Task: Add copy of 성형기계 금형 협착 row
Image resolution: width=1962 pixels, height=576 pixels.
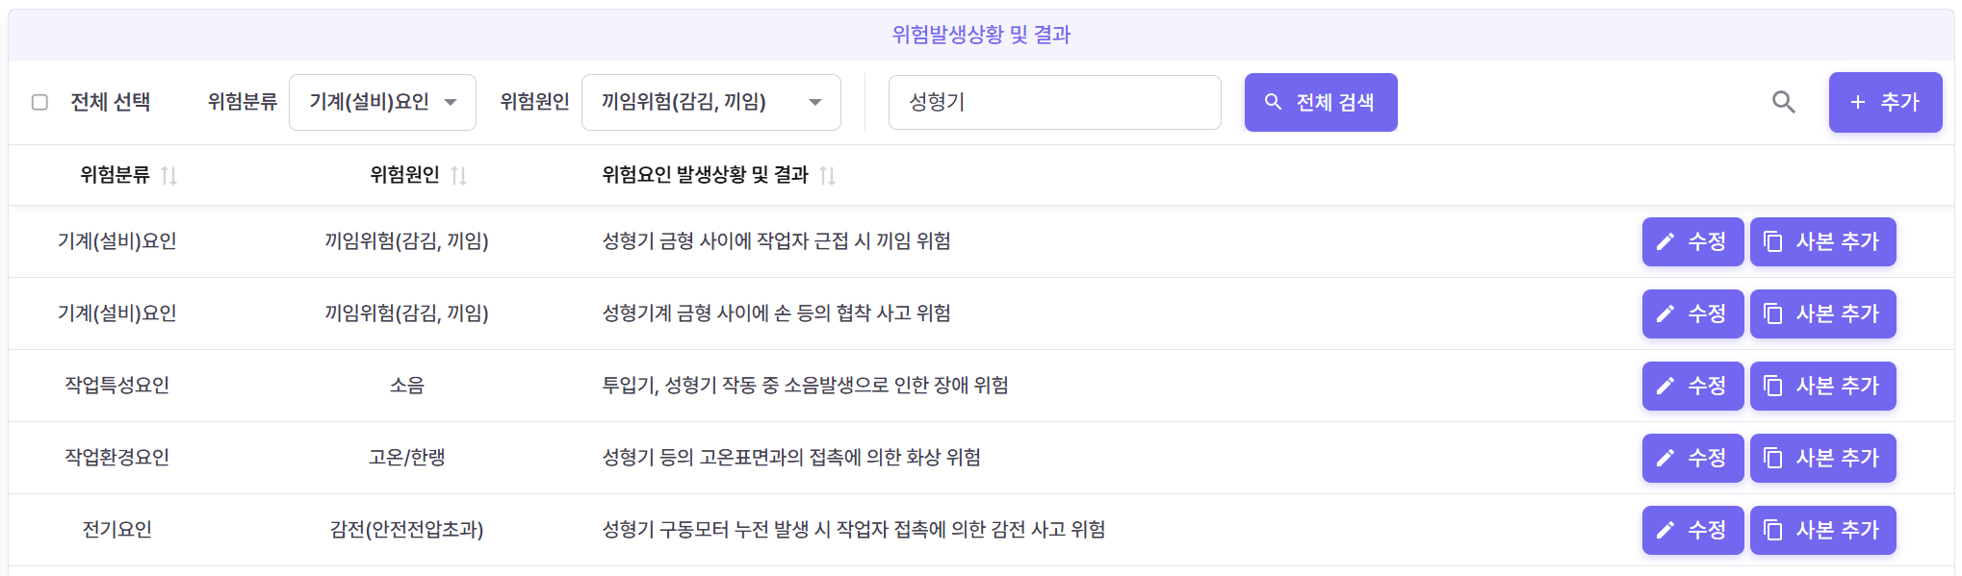Action: 1822,313
